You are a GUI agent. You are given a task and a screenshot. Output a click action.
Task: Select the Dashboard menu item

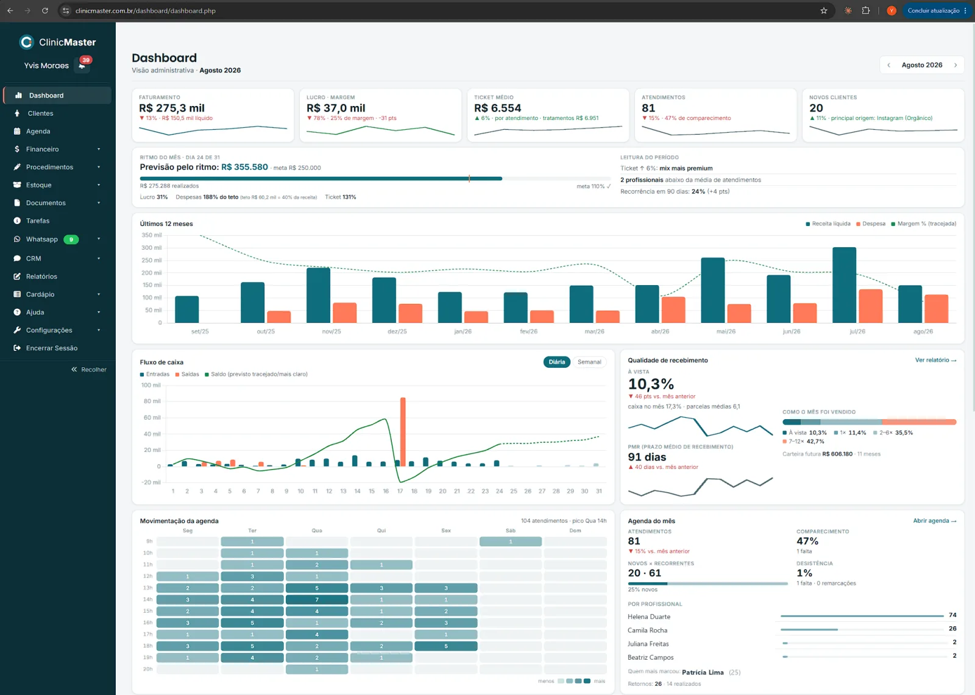[x=57, y=96]
